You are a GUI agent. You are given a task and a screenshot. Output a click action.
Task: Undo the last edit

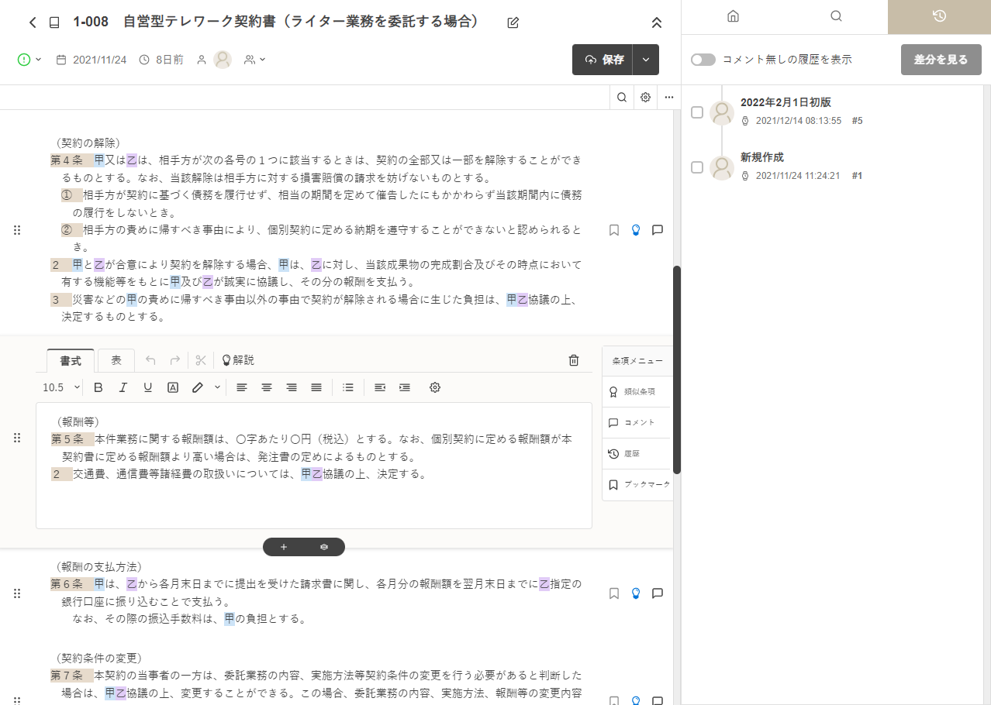coord(150,360)
